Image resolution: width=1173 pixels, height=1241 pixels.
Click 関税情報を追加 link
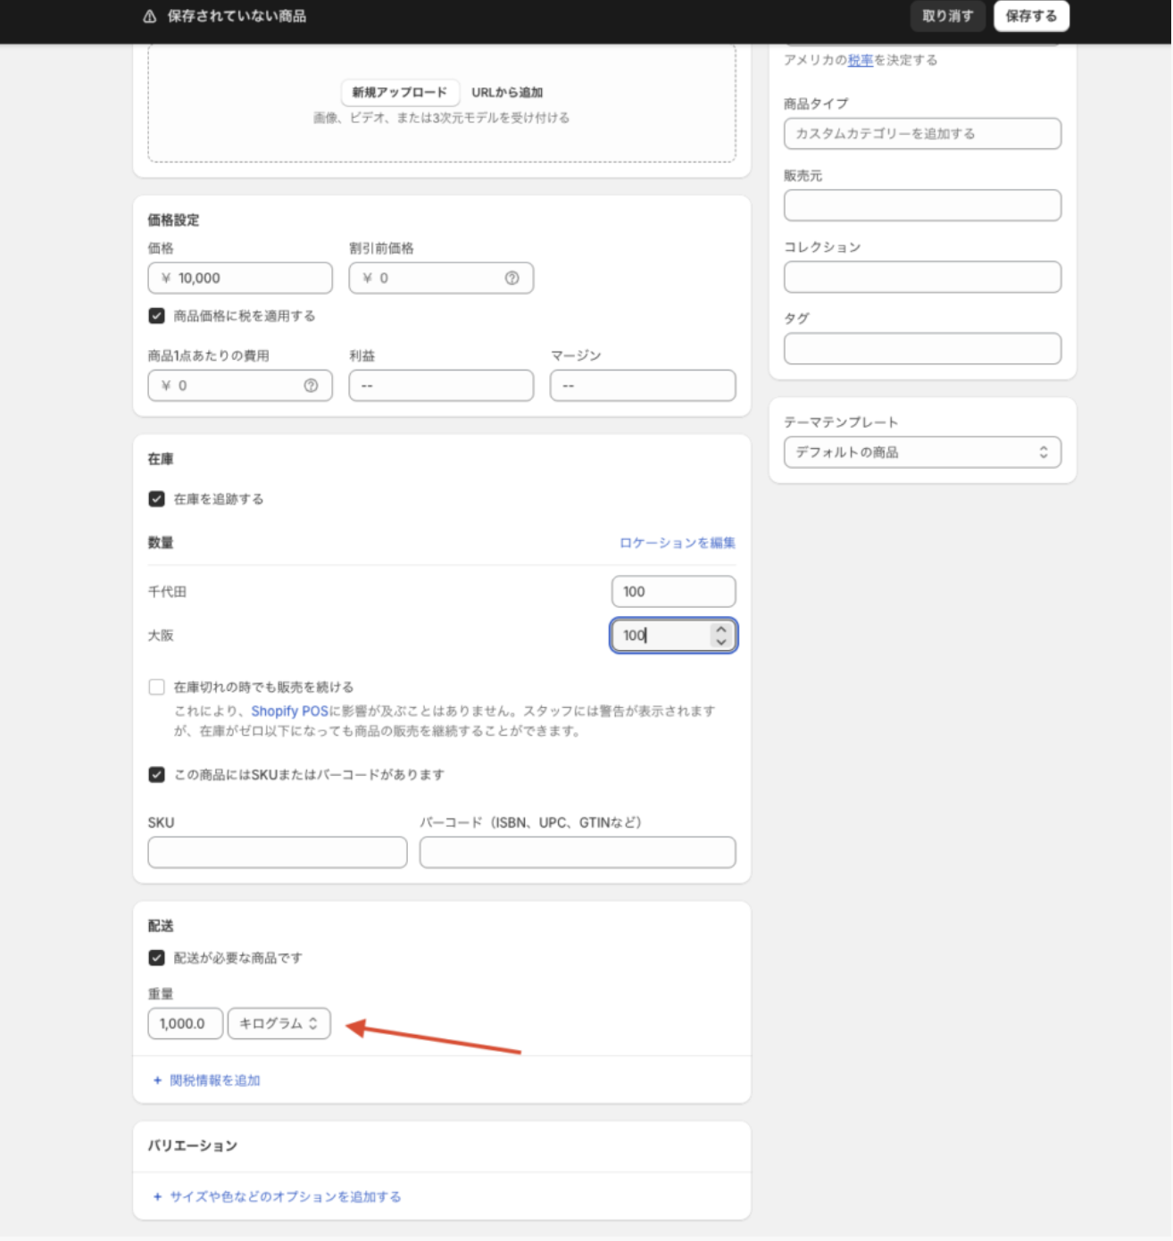point(215,1080)
